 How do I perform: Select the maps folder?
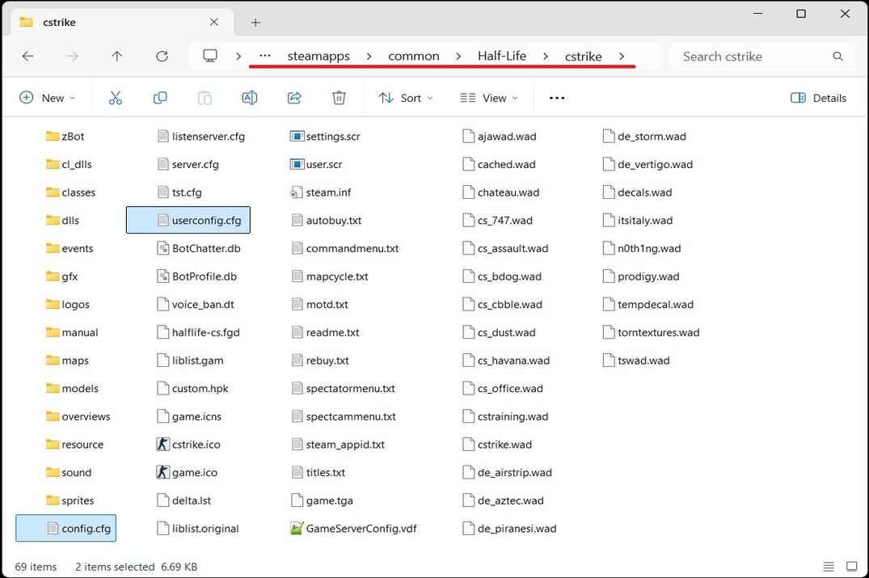(68, 361)
